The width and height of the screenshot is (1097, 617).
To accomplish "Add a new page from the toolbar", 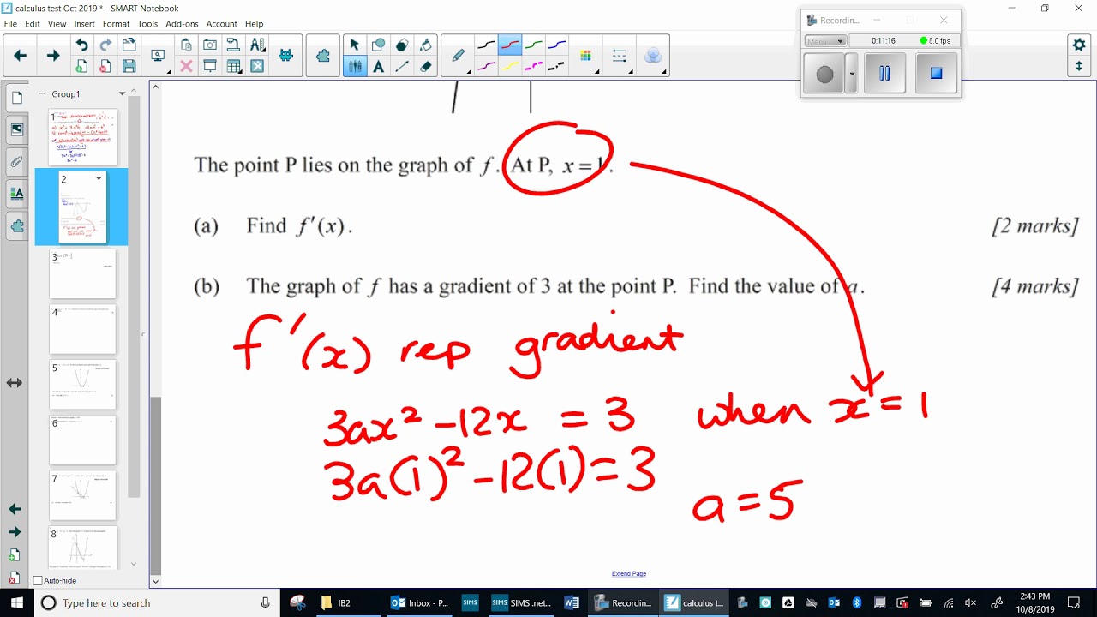I will coord(81,66).
